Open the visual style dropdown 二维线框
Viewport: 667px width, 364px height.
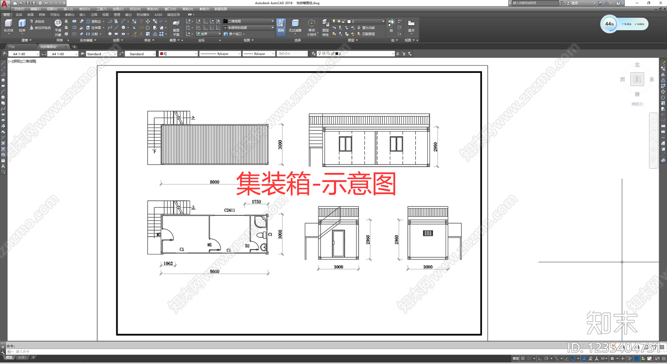[248, 21]
